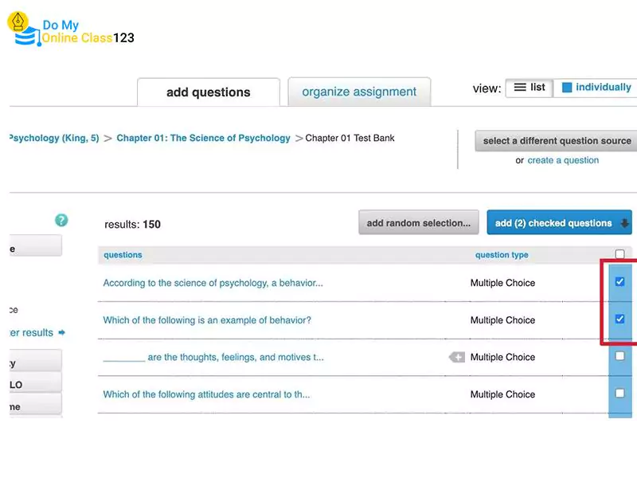Click add random selection button
Image resolution: width=637 pixels, height=478 pixels.
(x=419, y=223)
